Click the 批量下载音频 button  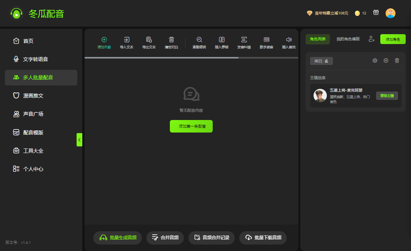tap(263, 238)
